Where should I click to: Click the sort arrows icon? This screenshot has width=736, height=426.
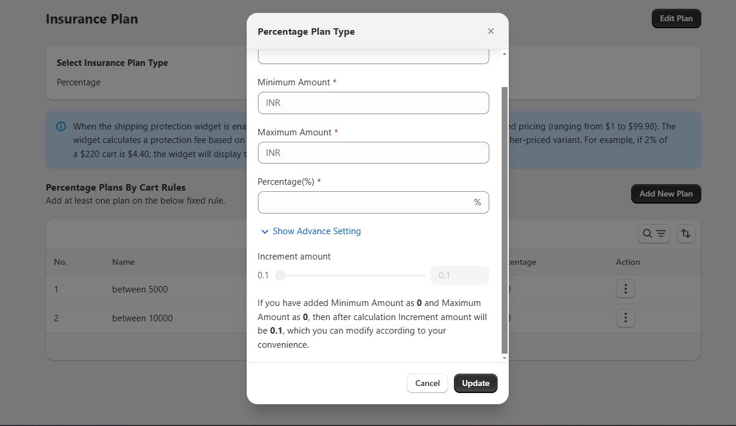(685, 234)
